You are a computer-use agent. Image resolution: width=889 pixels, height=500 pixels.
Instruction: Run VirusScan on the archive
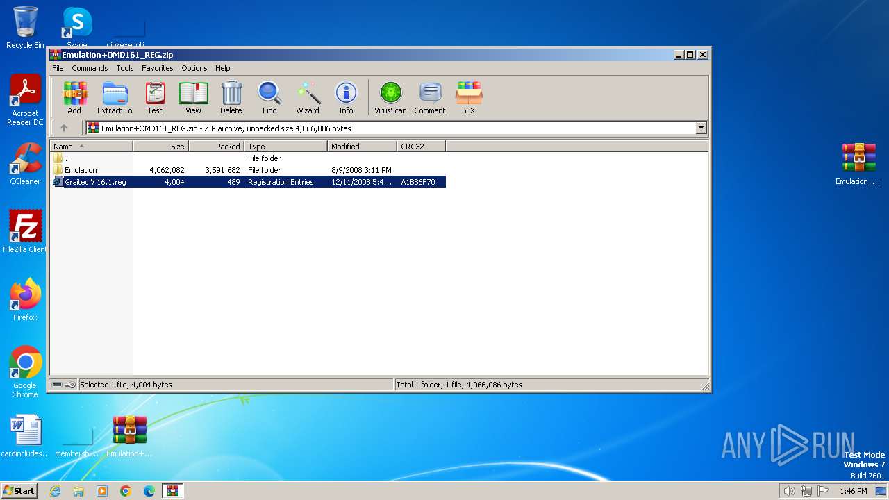click(390, 97)
